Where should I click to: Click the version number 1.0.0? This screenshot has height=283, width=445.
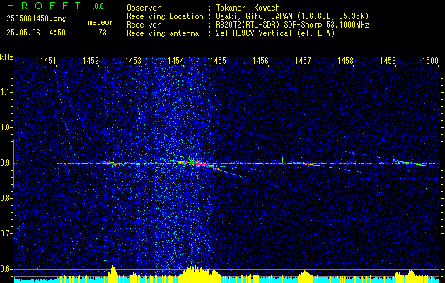(x=96, y=6)
